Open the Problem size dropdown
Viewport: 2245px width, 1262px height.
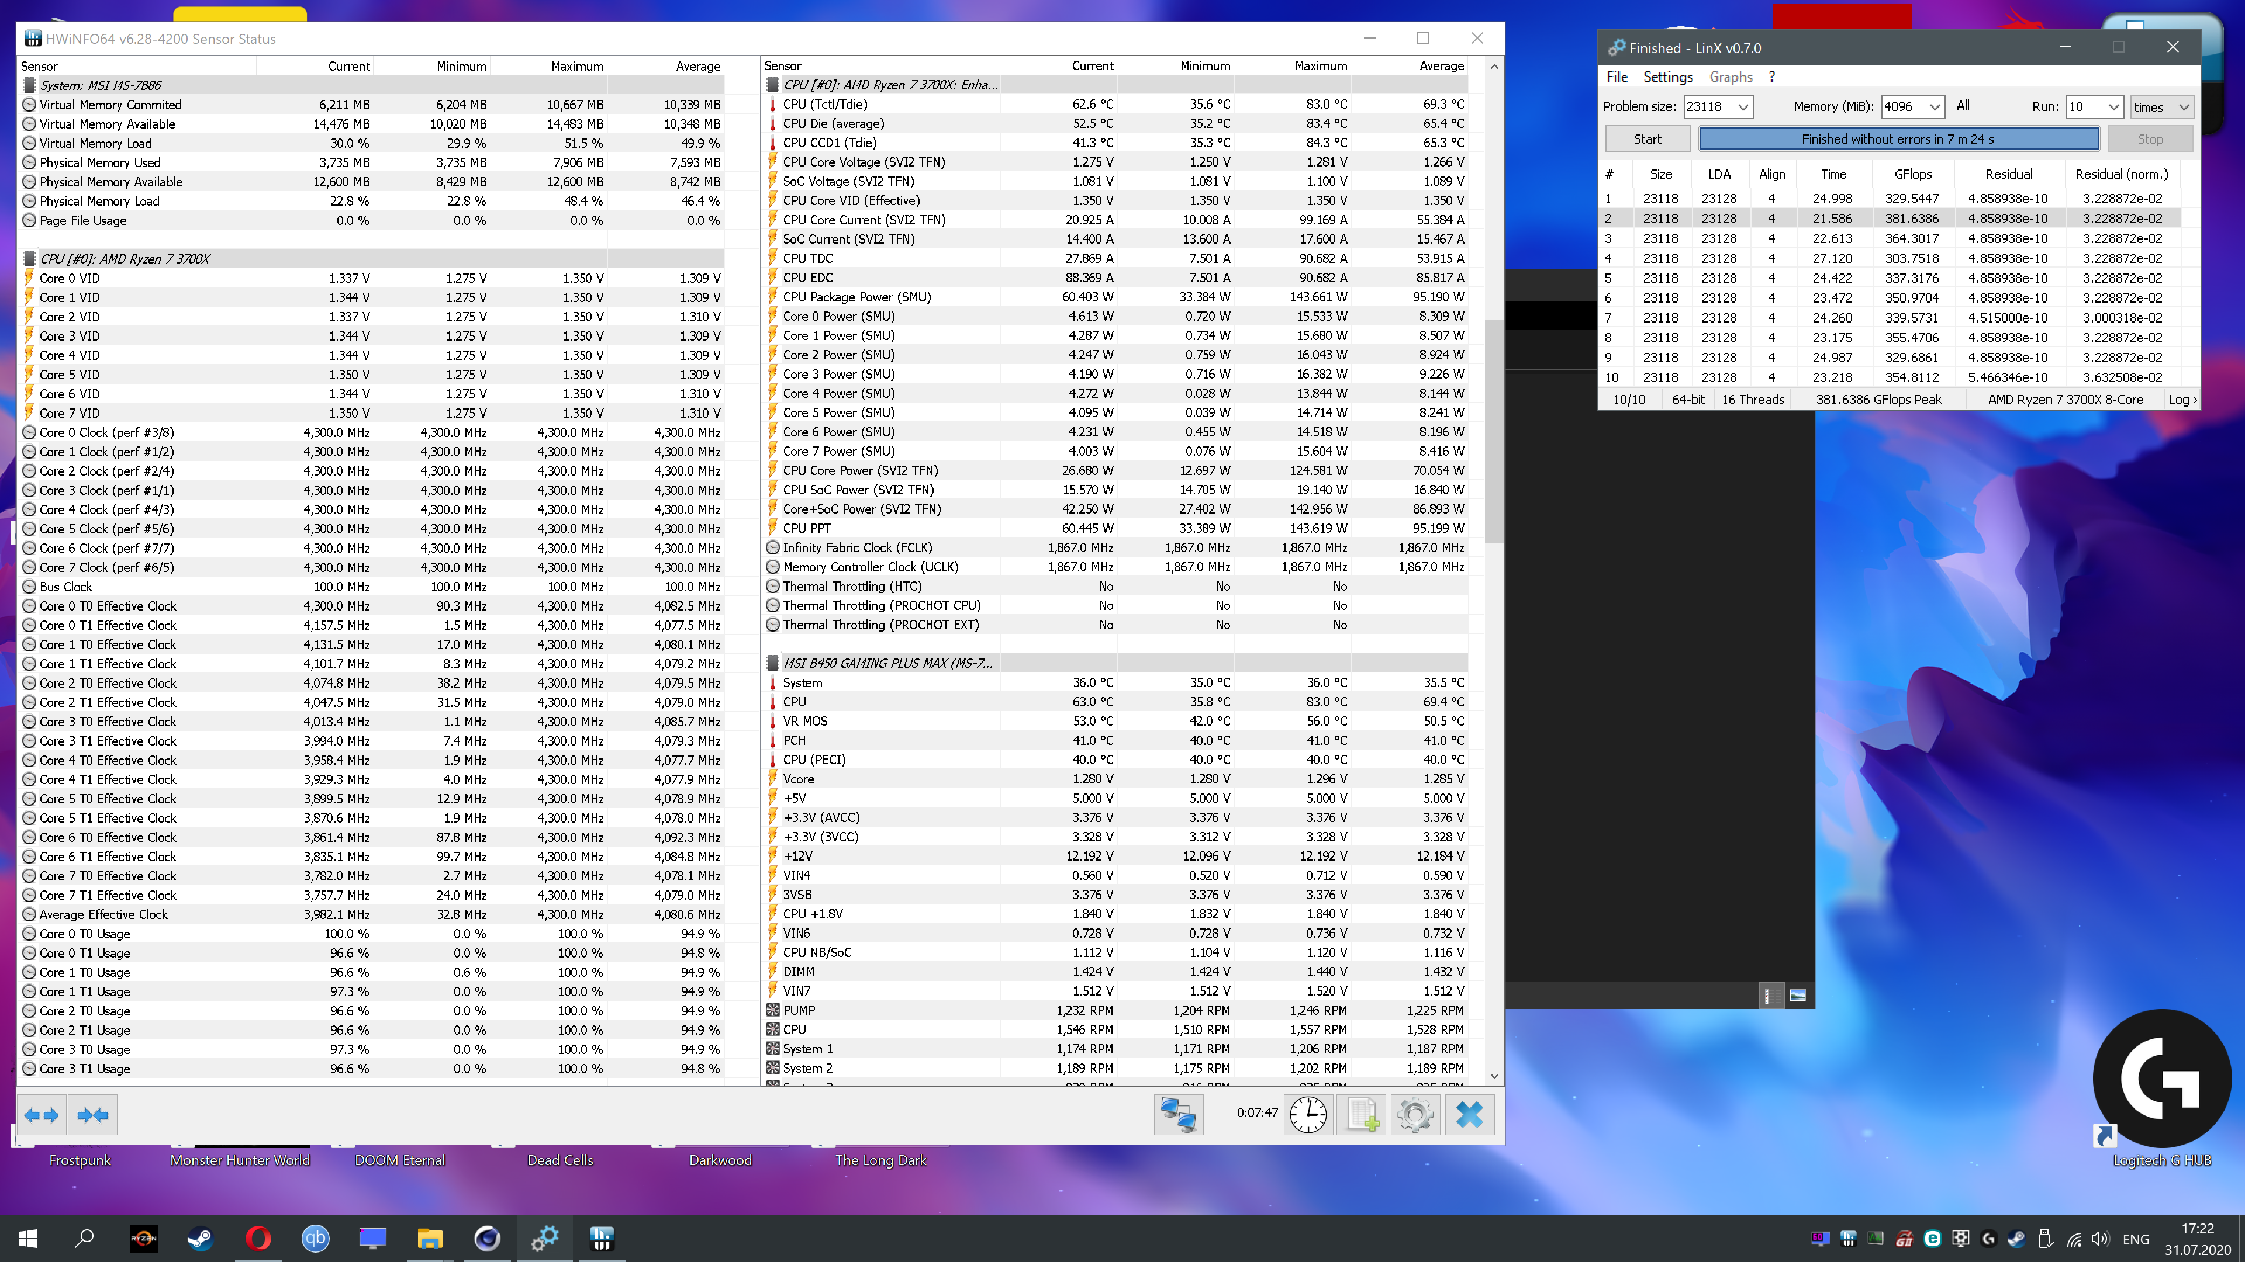point(1743,107)
